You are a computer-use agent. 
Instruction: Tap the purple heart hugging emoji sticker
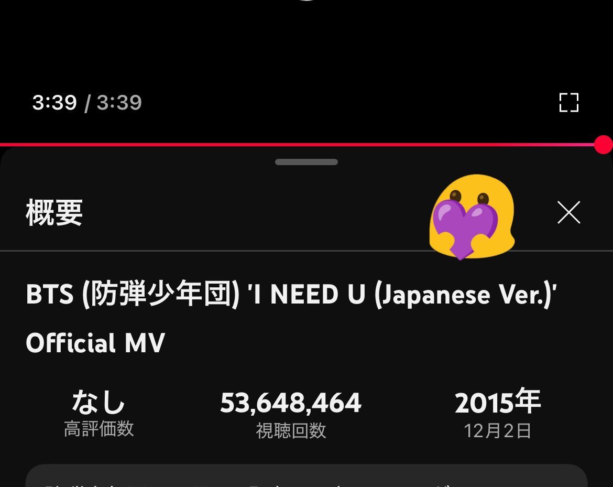pyautogui.click(x=472, y=217)
